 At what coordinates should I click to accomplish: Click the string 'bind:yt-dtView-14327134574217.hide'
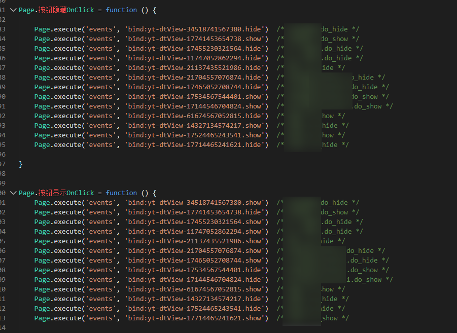coord(195,299)
